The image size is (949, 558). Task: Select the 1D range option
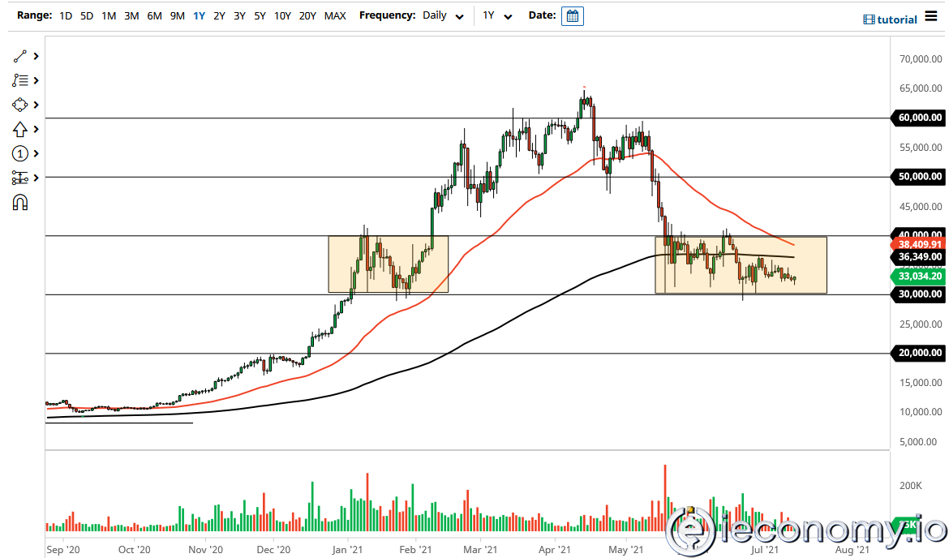(65, 15)
